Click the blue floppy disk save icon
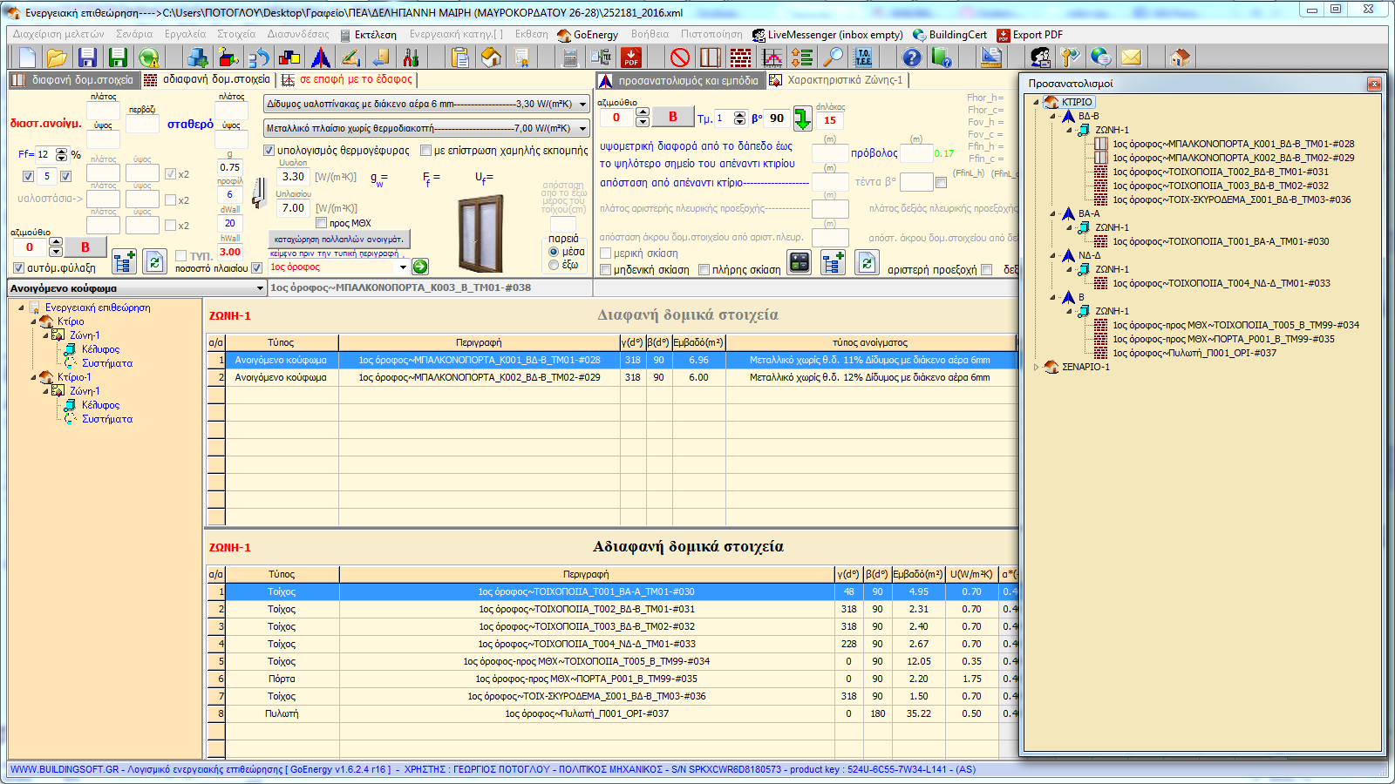This screenshot has height=784, width=1395. coord(87,57)
